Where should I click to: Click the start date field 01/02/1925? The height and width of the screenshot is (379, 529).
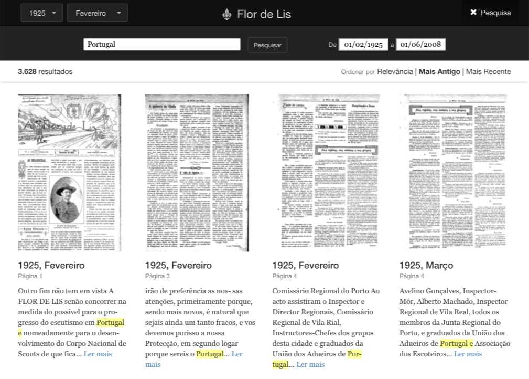point(363,45)
